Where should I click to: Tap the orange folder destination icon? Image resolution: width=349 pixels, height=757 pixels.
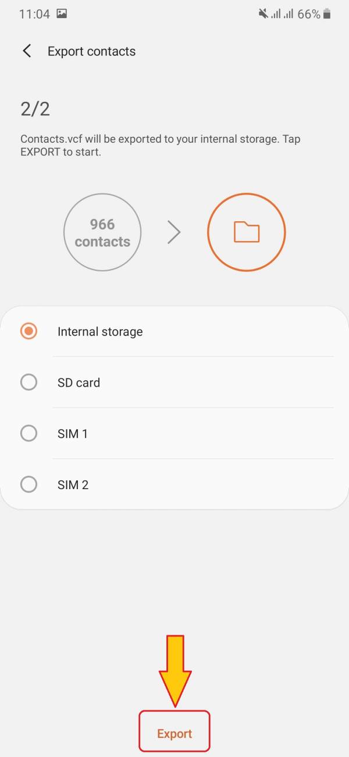246,232
